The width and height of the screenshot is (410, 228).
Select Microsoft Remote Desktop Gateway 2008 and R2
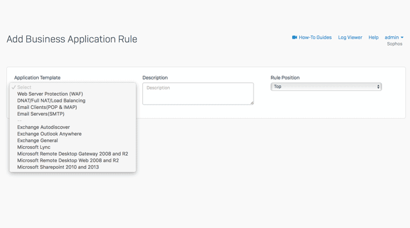pos(73,154)
